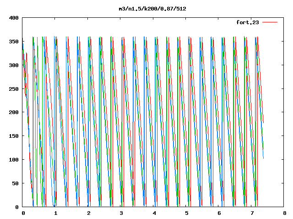Click y-axis label 150

coord(14,136)
